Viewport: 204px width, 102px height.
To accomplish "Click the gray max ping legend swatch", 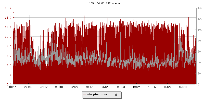I will tap(102, 95).
